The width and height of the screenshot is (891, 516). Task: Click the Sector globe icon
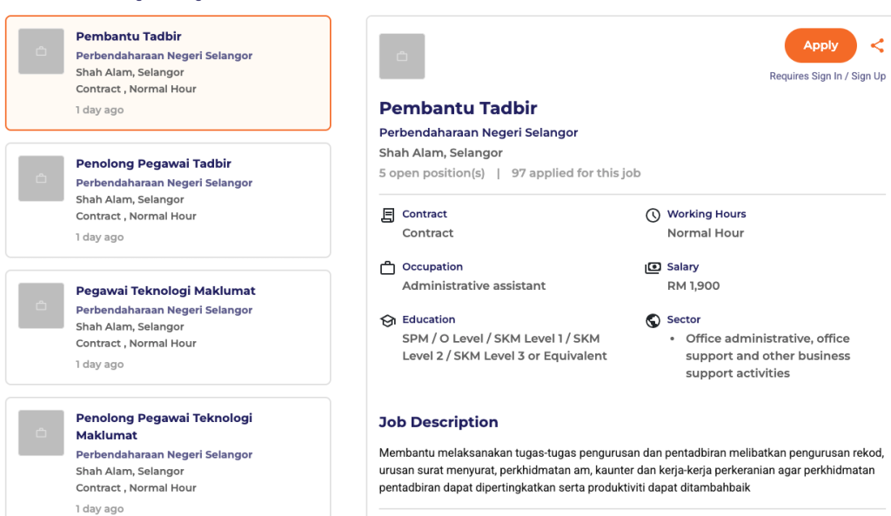653,321
